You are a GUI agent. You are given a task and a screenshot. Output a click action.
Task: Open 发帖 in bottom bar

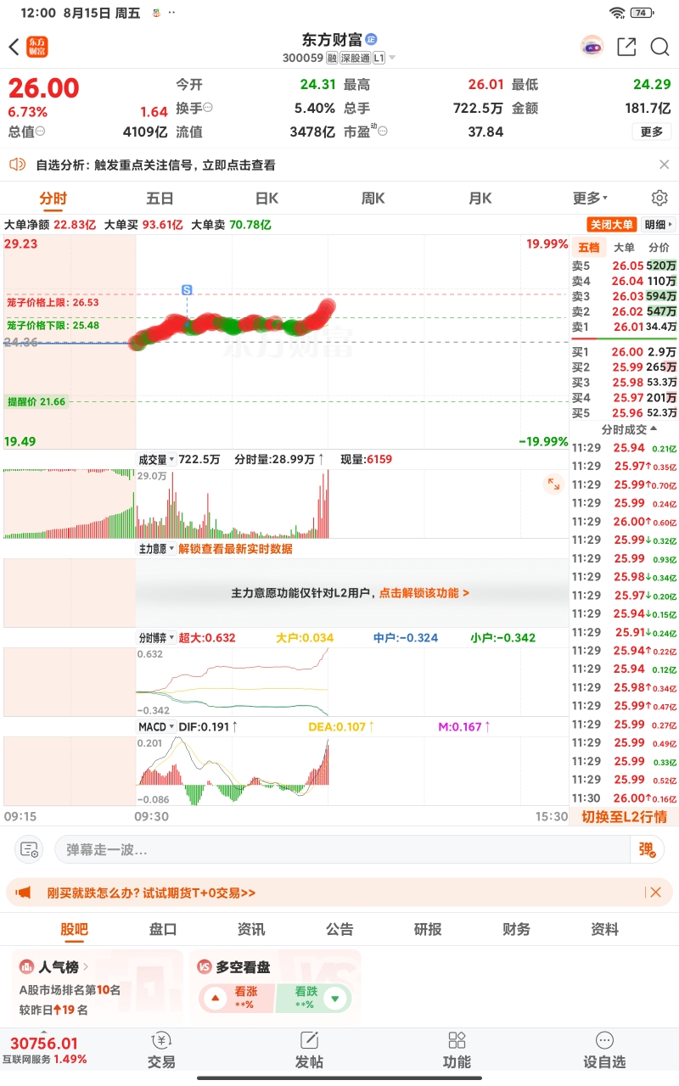pyautogui.click(x=309, y=1050)
